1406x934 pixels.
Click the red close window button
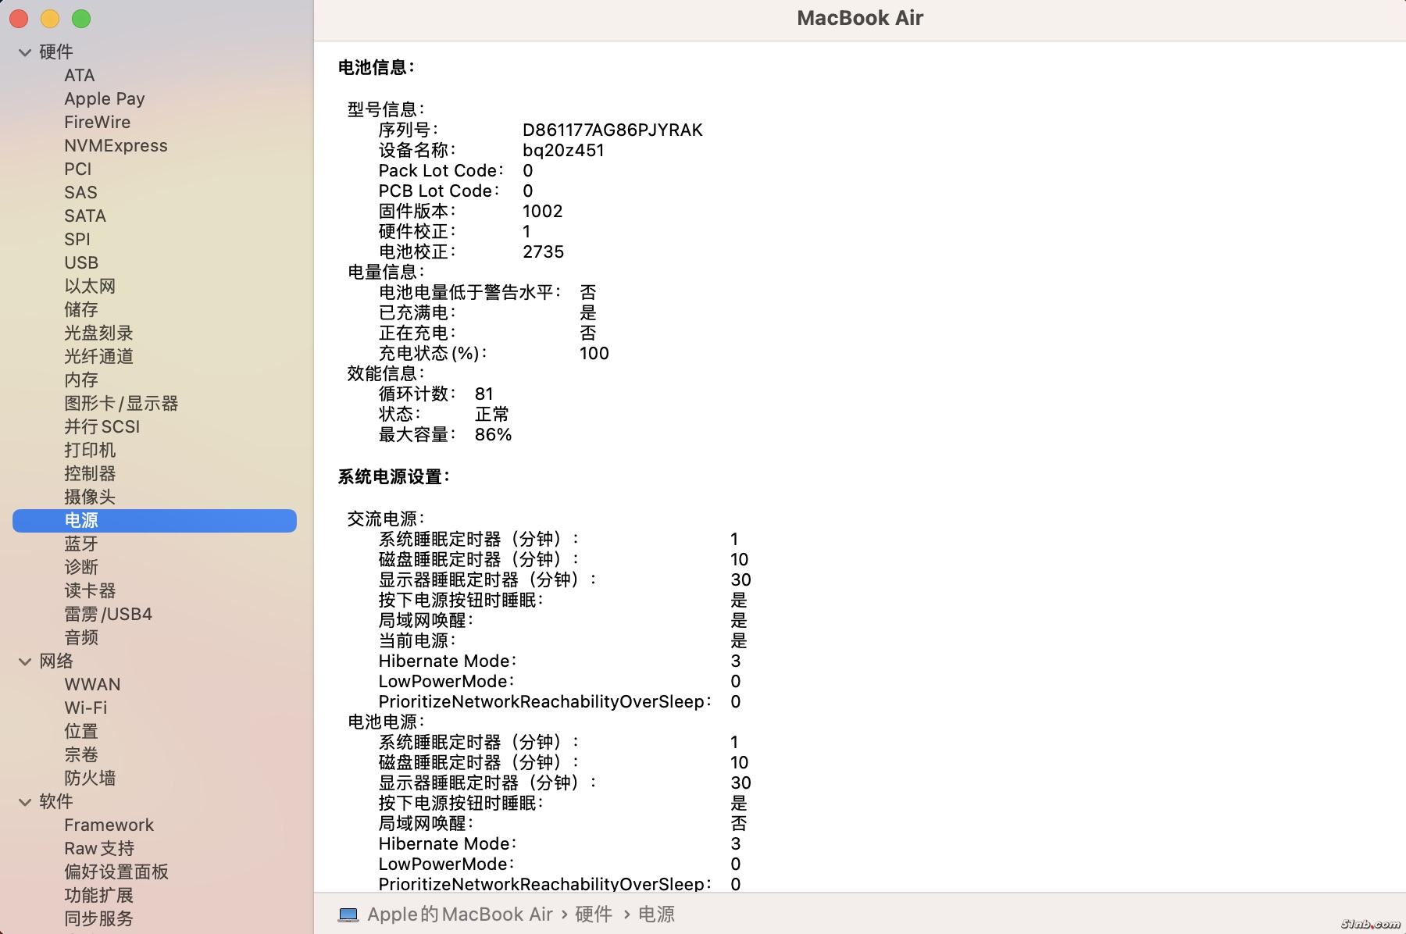point(19,19)
